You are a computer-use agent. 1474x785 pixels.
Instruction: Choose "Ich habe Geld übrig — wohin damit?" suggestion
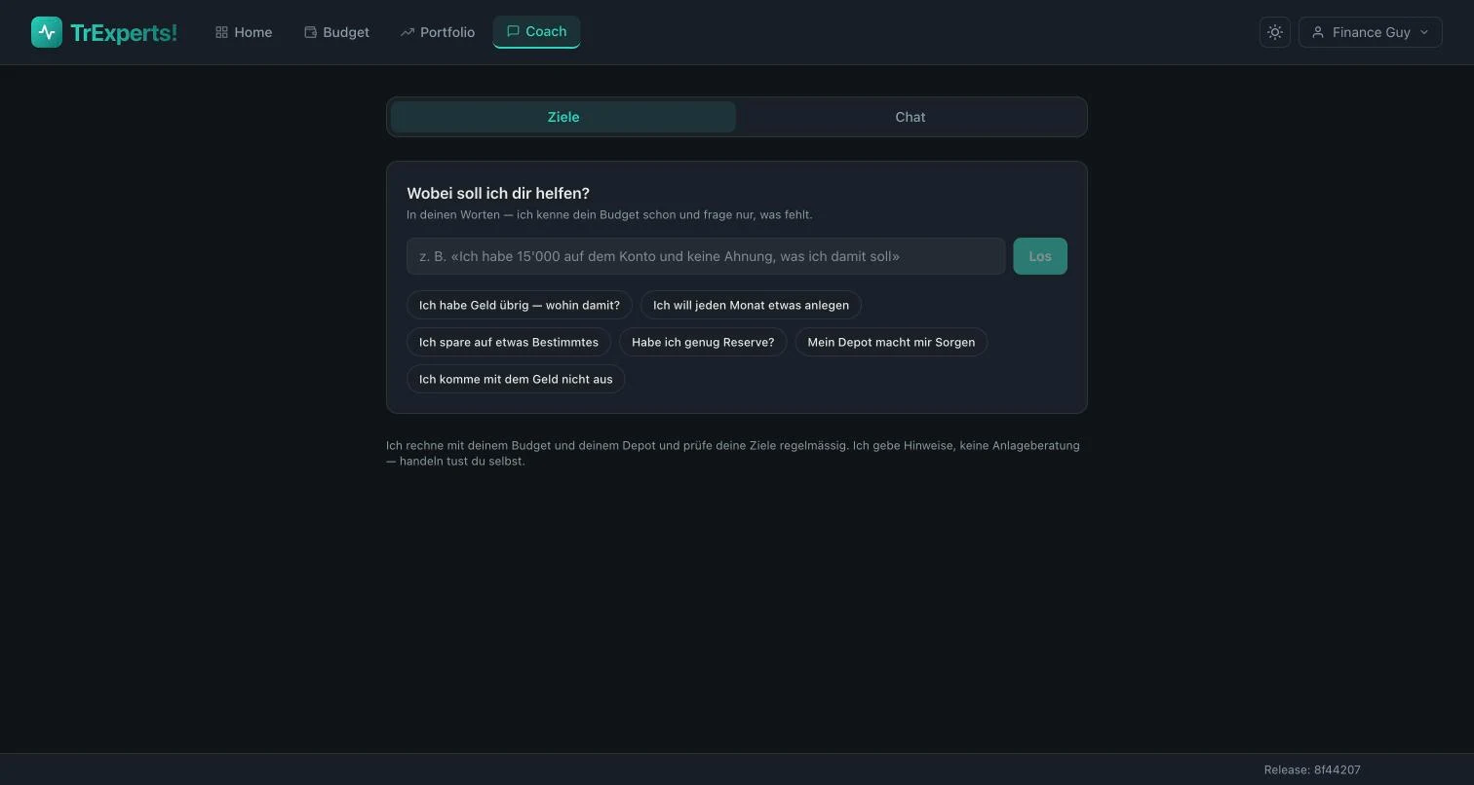click(520, 305)
